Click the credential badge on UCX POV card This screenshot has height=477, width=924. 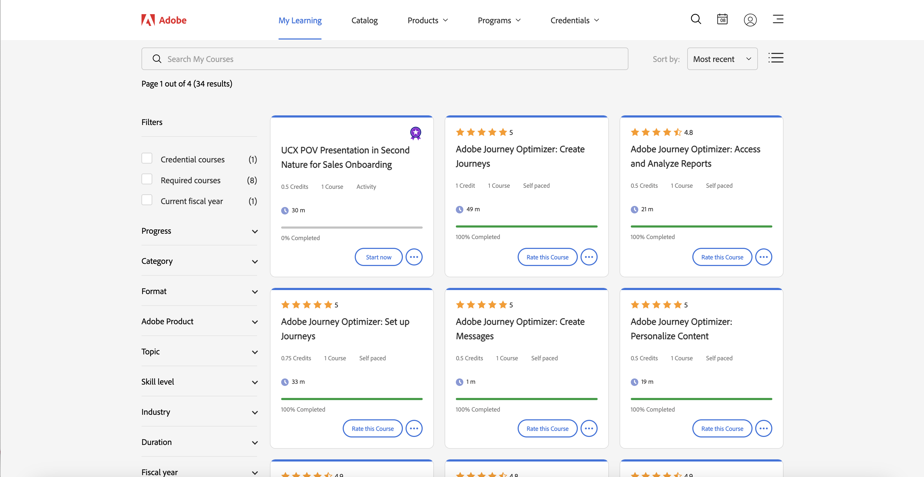415,133
